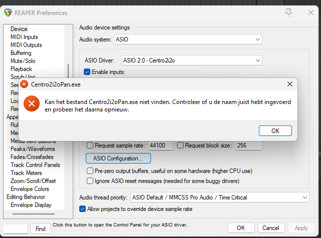Select Buffering in the preferences tree
The width and height of the screenshot is (321, 238).
[21, 53]
